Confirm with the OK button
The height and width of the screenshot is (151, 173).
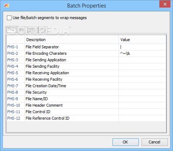[x=125, y=142]
